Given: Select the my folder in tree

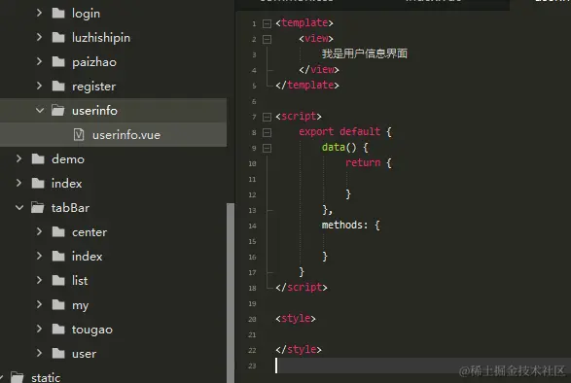Looking at the screenshot, I should coord(80,305).
